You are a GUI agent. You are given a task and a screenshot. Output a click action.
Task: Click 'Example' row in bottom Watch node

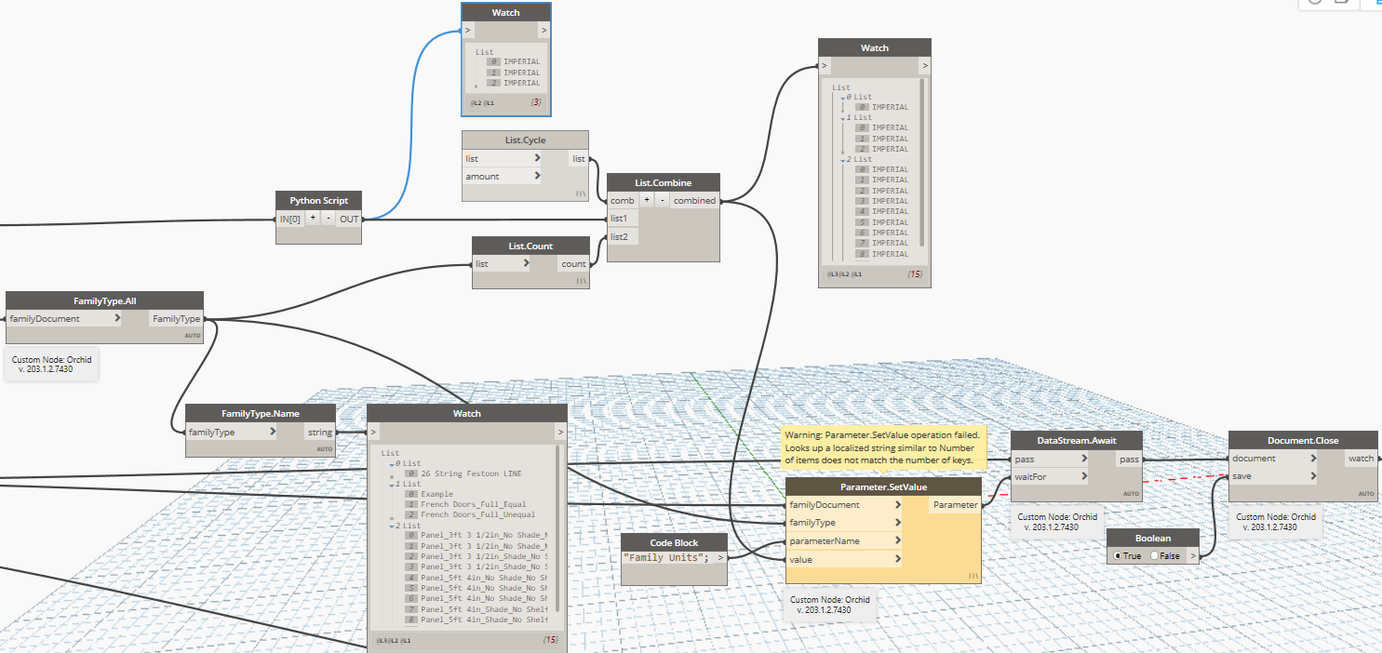coord(436,494)
